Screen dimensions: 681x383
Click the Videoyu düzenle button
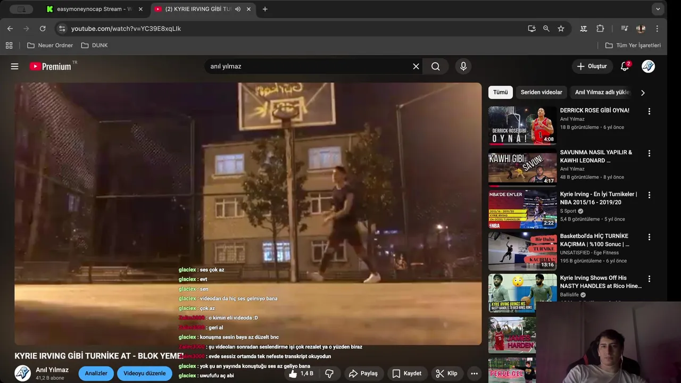point(145,373)
